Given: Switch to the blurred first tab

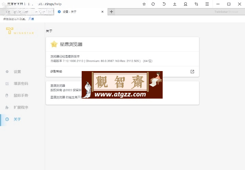Looking at the screenshot, I should point(27,12).
